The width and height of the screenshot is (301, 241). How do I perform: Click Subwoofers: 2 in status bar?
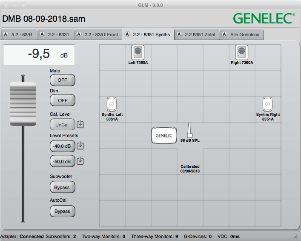tap(60, 236)
